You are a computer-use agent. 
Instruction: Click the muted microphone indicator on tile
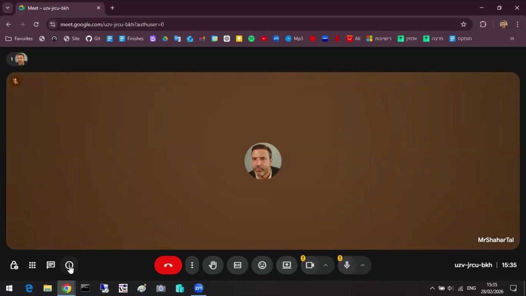tap(15, 81)
